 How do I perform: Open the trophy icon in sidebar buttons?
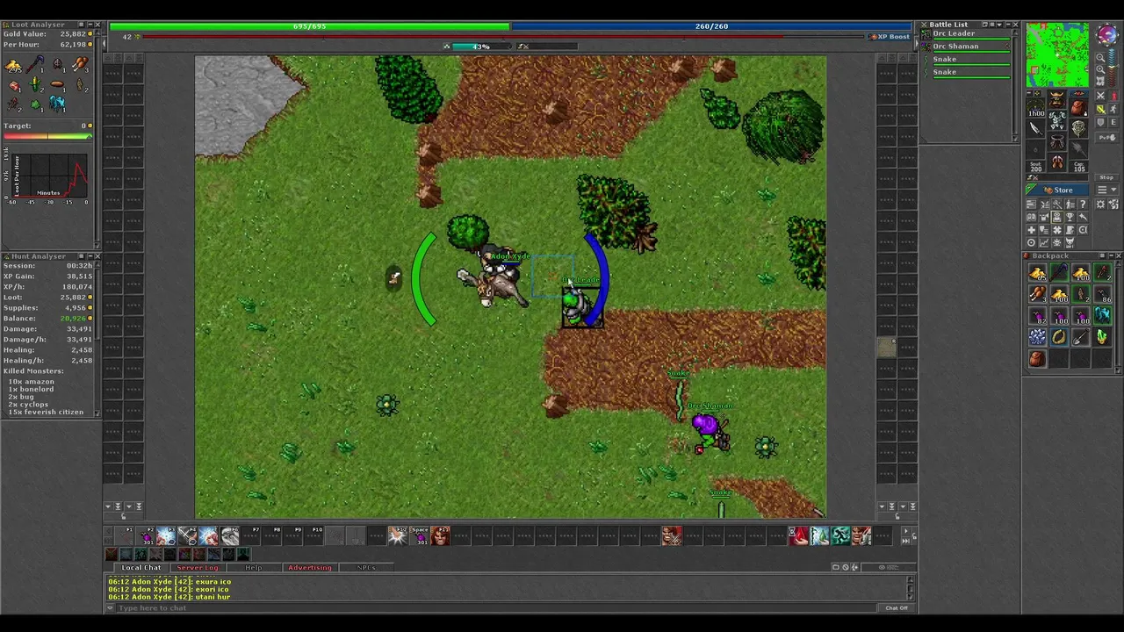tap(1070, 217)
